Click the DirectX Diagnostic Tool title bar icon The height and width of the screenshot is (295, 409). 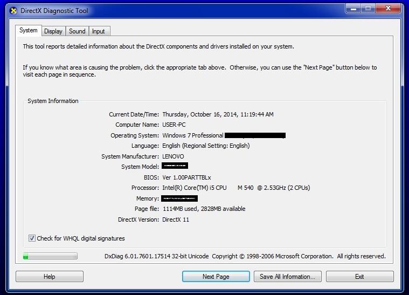(13, 11)
